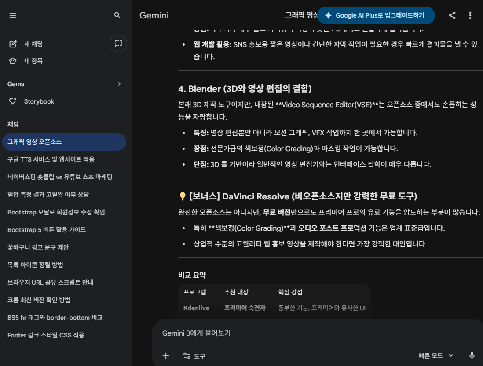
Task: Click the [보너스] DaVinci Resolve heading
Action: pyautogui.click(x=303, y=196)
